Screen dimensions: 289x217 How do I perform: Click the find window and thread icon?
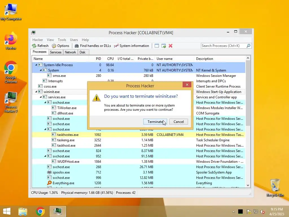163,46
